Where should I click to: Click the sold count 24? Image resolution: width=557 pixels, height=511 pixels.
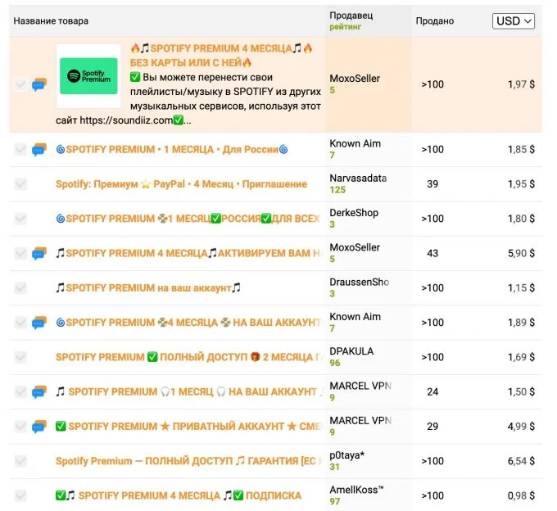pos(432,392)
